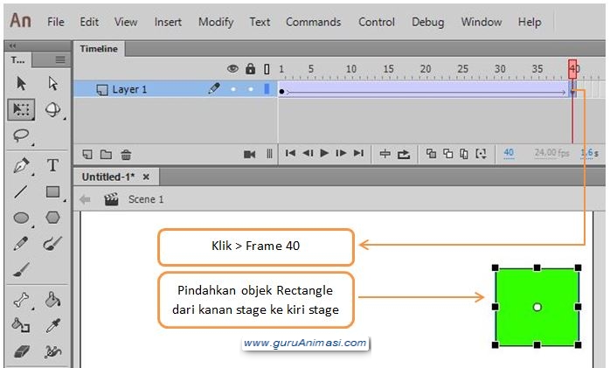Viewport: 610px width, 368px height.
Task: Close the Untitled-1* document tab
Action: pos(146,177)
